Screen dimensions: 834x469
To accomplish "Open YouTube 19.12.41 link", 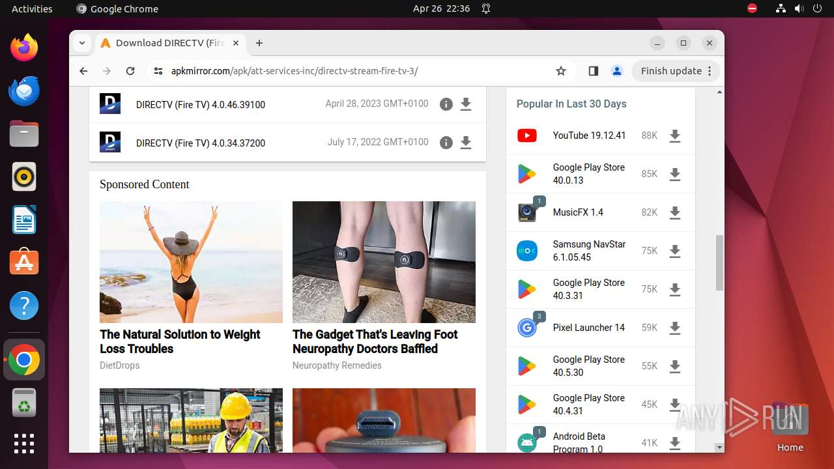I will tap(589, 135).
